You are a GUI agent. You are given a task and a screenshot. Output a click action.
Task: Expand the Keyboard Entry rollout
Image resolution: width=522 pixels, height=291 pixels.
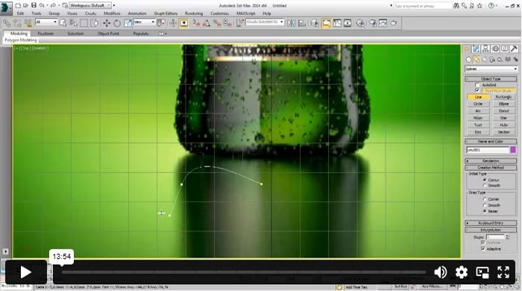tap(491, 223)
